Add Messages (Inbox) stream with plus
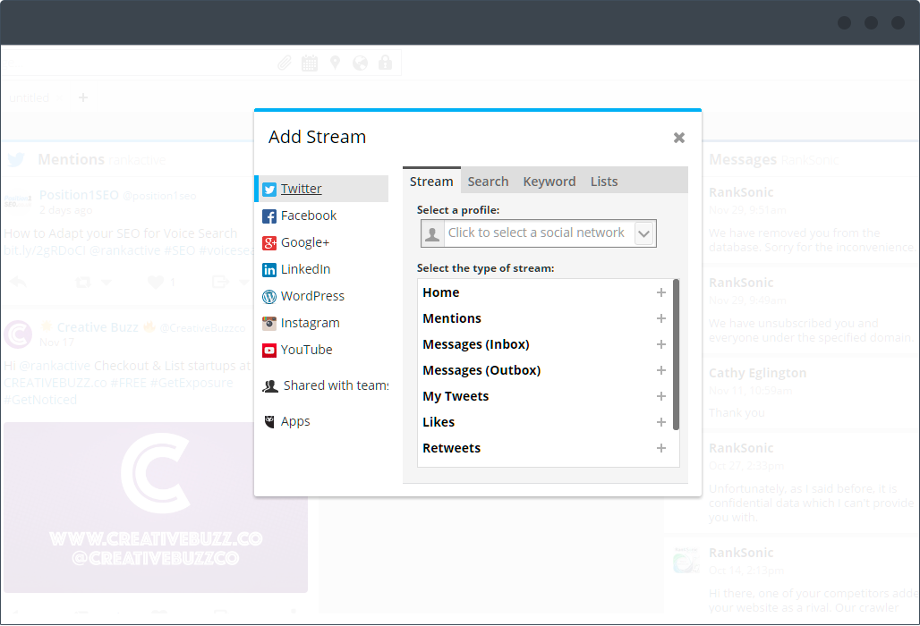Screen dimensions: 920x626 point(661,344)
